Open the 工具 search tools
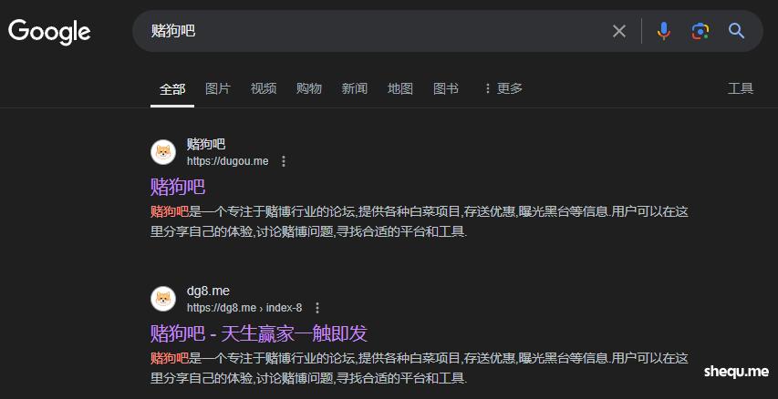Image resolution: width=778 pixels, height=399 pixels. 741,88
